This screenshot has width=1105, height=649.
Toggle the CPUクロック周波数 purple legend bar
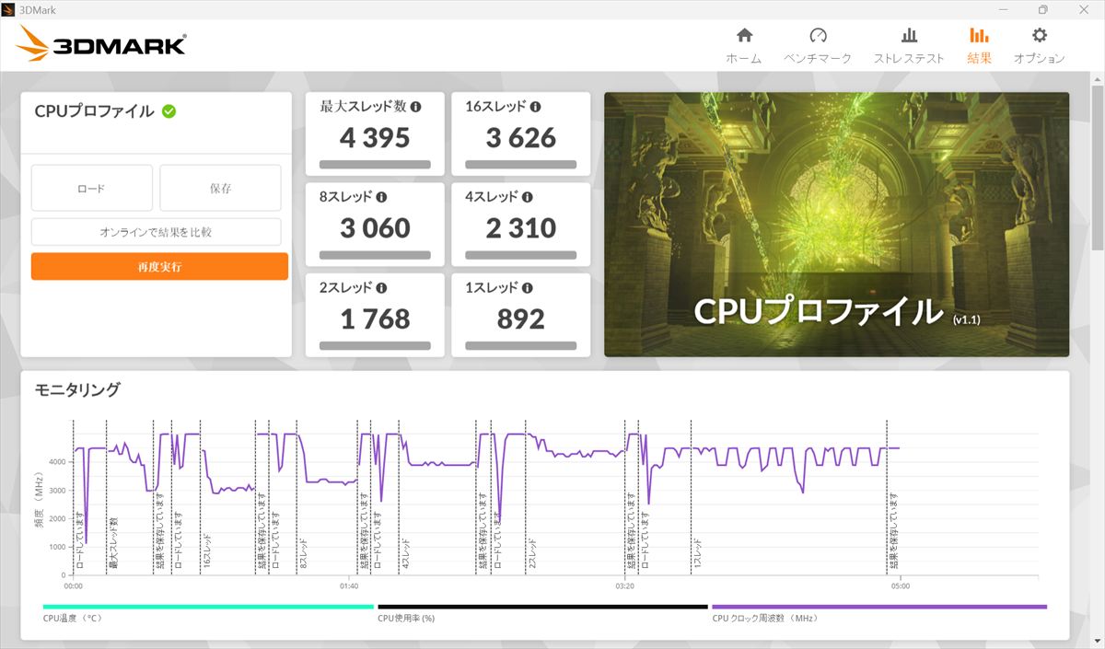(879, 607)
